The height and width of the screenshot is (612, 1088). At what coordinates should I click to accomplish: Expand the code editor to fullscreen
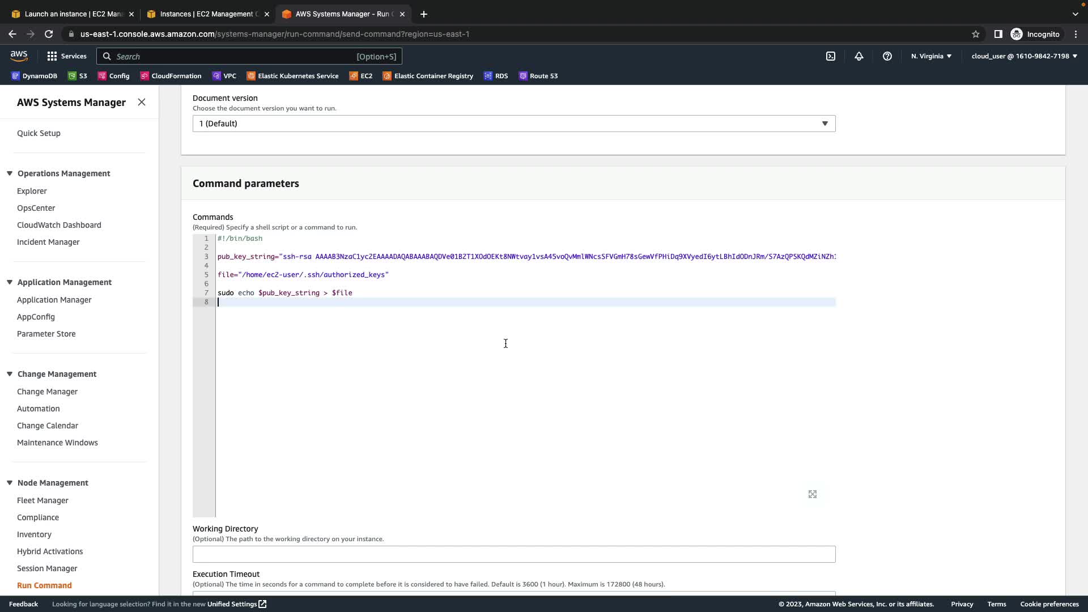[812, 494]
